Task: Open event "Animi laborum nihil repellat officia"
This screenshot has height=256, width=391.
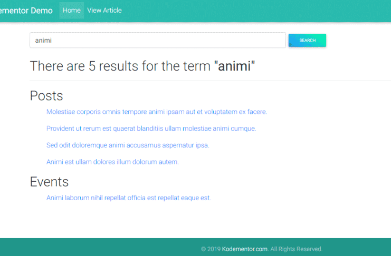Action: [129, 198]
